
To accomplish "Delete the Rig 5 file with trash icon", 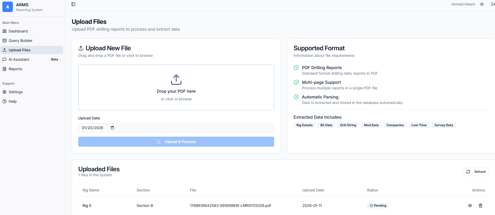I will point(481,206).
